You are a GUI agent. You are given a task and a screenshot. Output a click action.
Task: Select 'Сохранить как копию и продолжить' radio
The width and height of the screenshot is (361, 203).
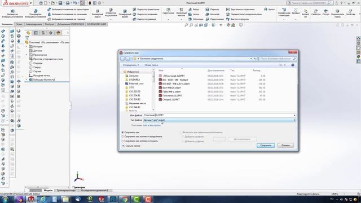(123, 136)
